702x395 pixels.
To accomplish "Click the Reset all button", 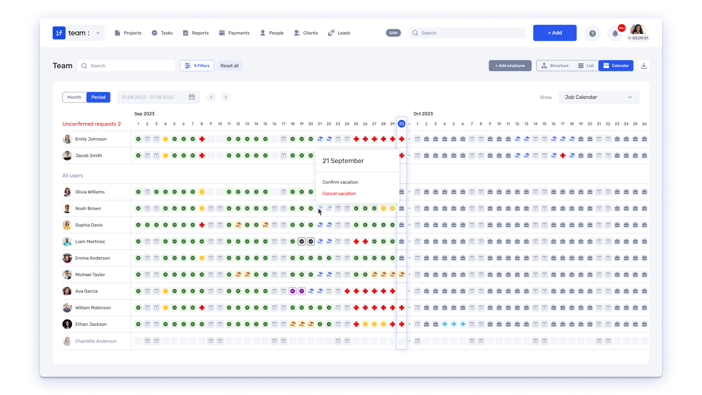I will click(x=230, y=66).
